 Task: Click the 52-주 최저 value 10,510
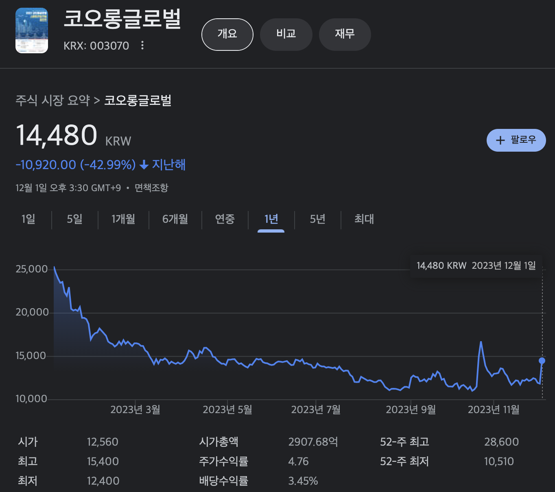pyautogui.click(x=499, y=462)
